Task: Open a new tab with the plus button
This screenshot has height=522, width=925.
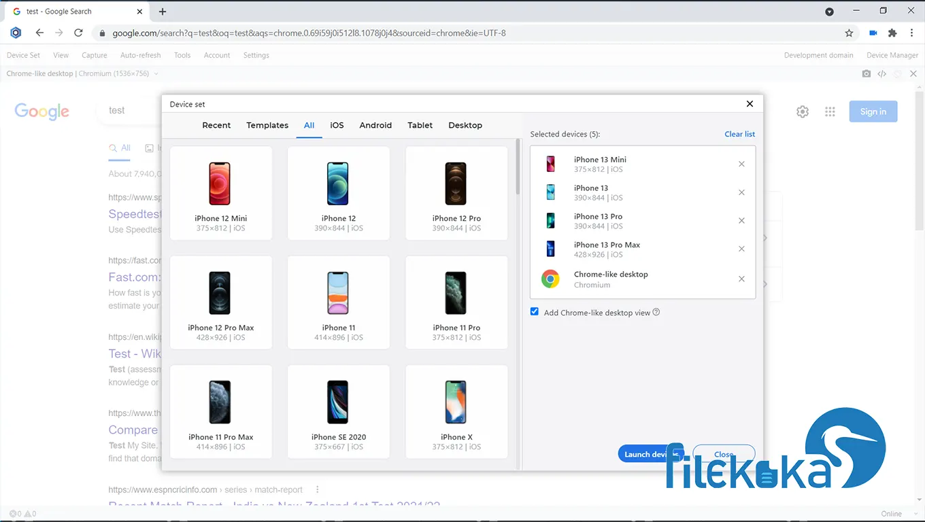Action: [x=163, y=12]
